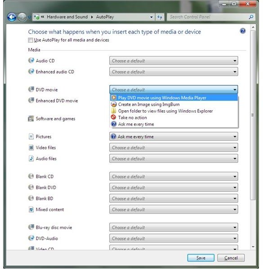This screenshot has width=263, height=269.
Task: Click the vertical scrollbar thumb
Action: [253, 115]
